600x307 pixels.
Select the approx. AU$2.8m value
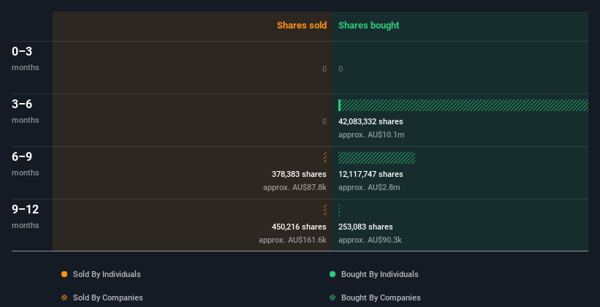click(x=369, y=188)
